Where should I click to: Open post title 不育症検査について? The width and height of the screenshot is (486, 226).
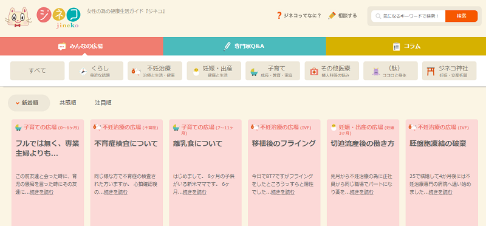pos(126,143)
